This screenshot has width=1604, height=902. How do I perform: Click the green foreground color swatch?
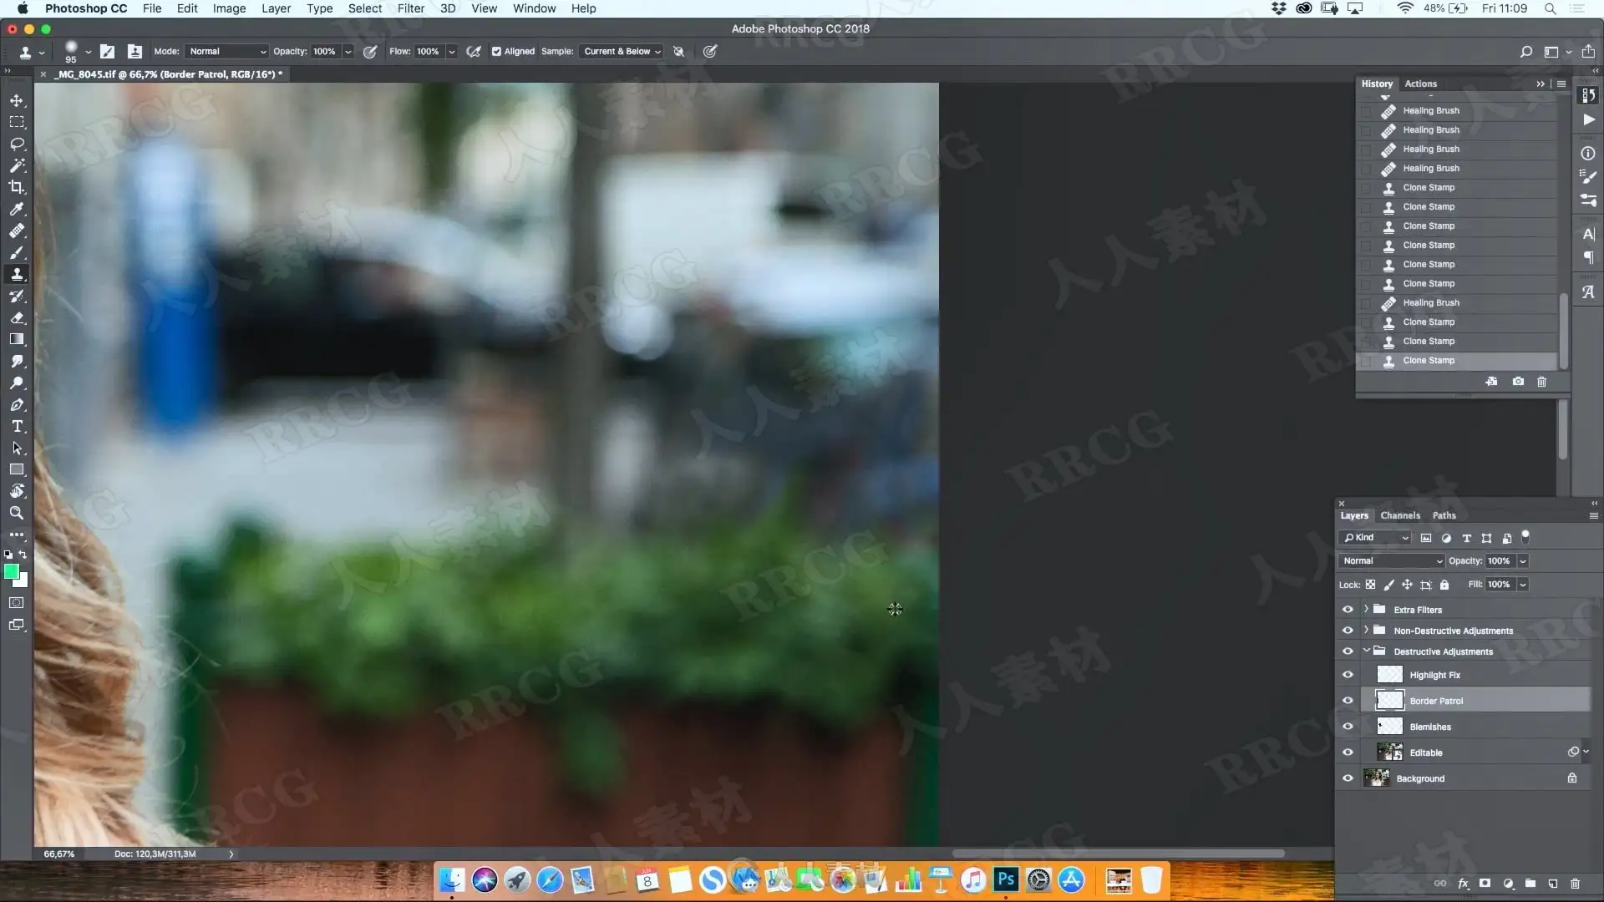click(11, 571)
